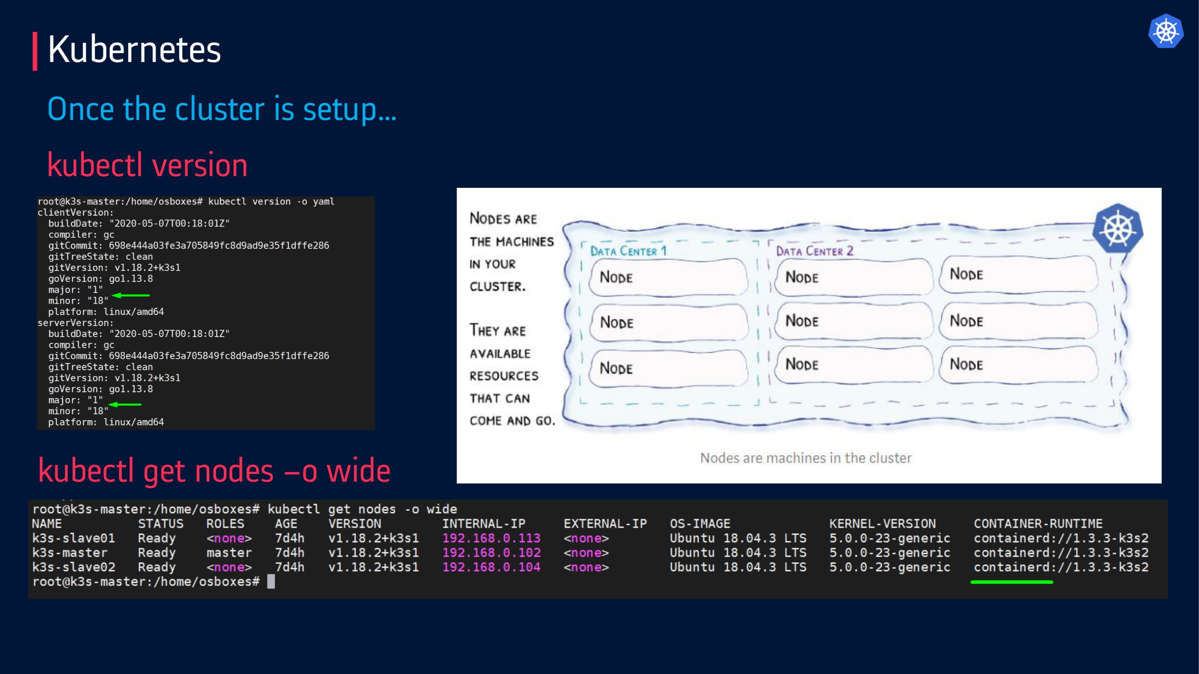Click the 'serverVersion:' line in terminal
The width and height of the screenshot is (1199, 674).
[76, 323]
